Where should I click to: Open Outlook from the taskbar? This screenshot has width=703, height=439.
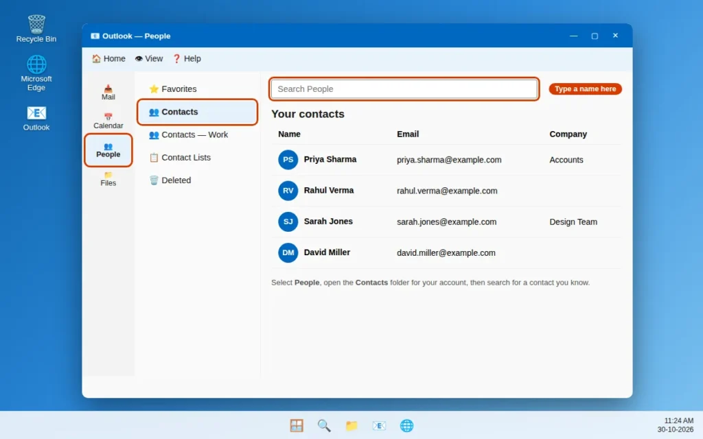pos(379,425)
